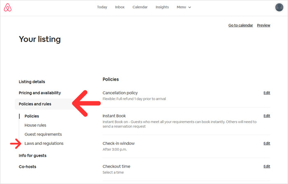Open Guest requirements in sidebar

point(43,134)
